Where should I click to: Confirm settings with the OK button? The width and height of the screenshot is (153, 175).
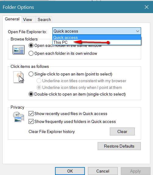click(70, 171)
